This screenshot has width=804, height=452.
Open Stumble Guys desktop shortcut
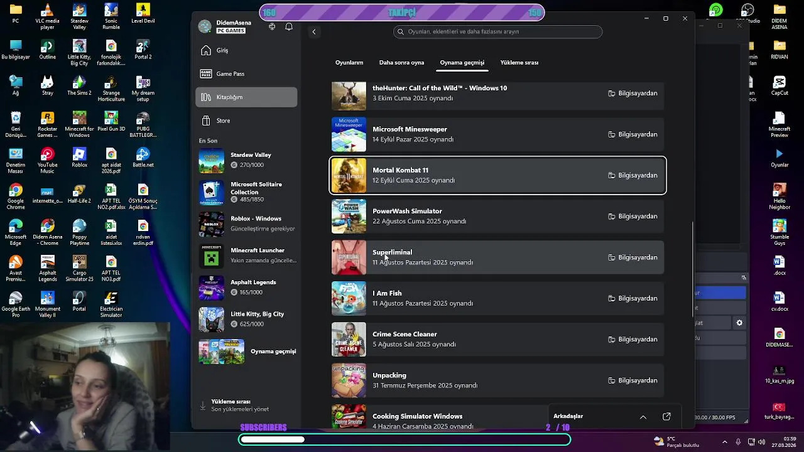coord(780,234)
